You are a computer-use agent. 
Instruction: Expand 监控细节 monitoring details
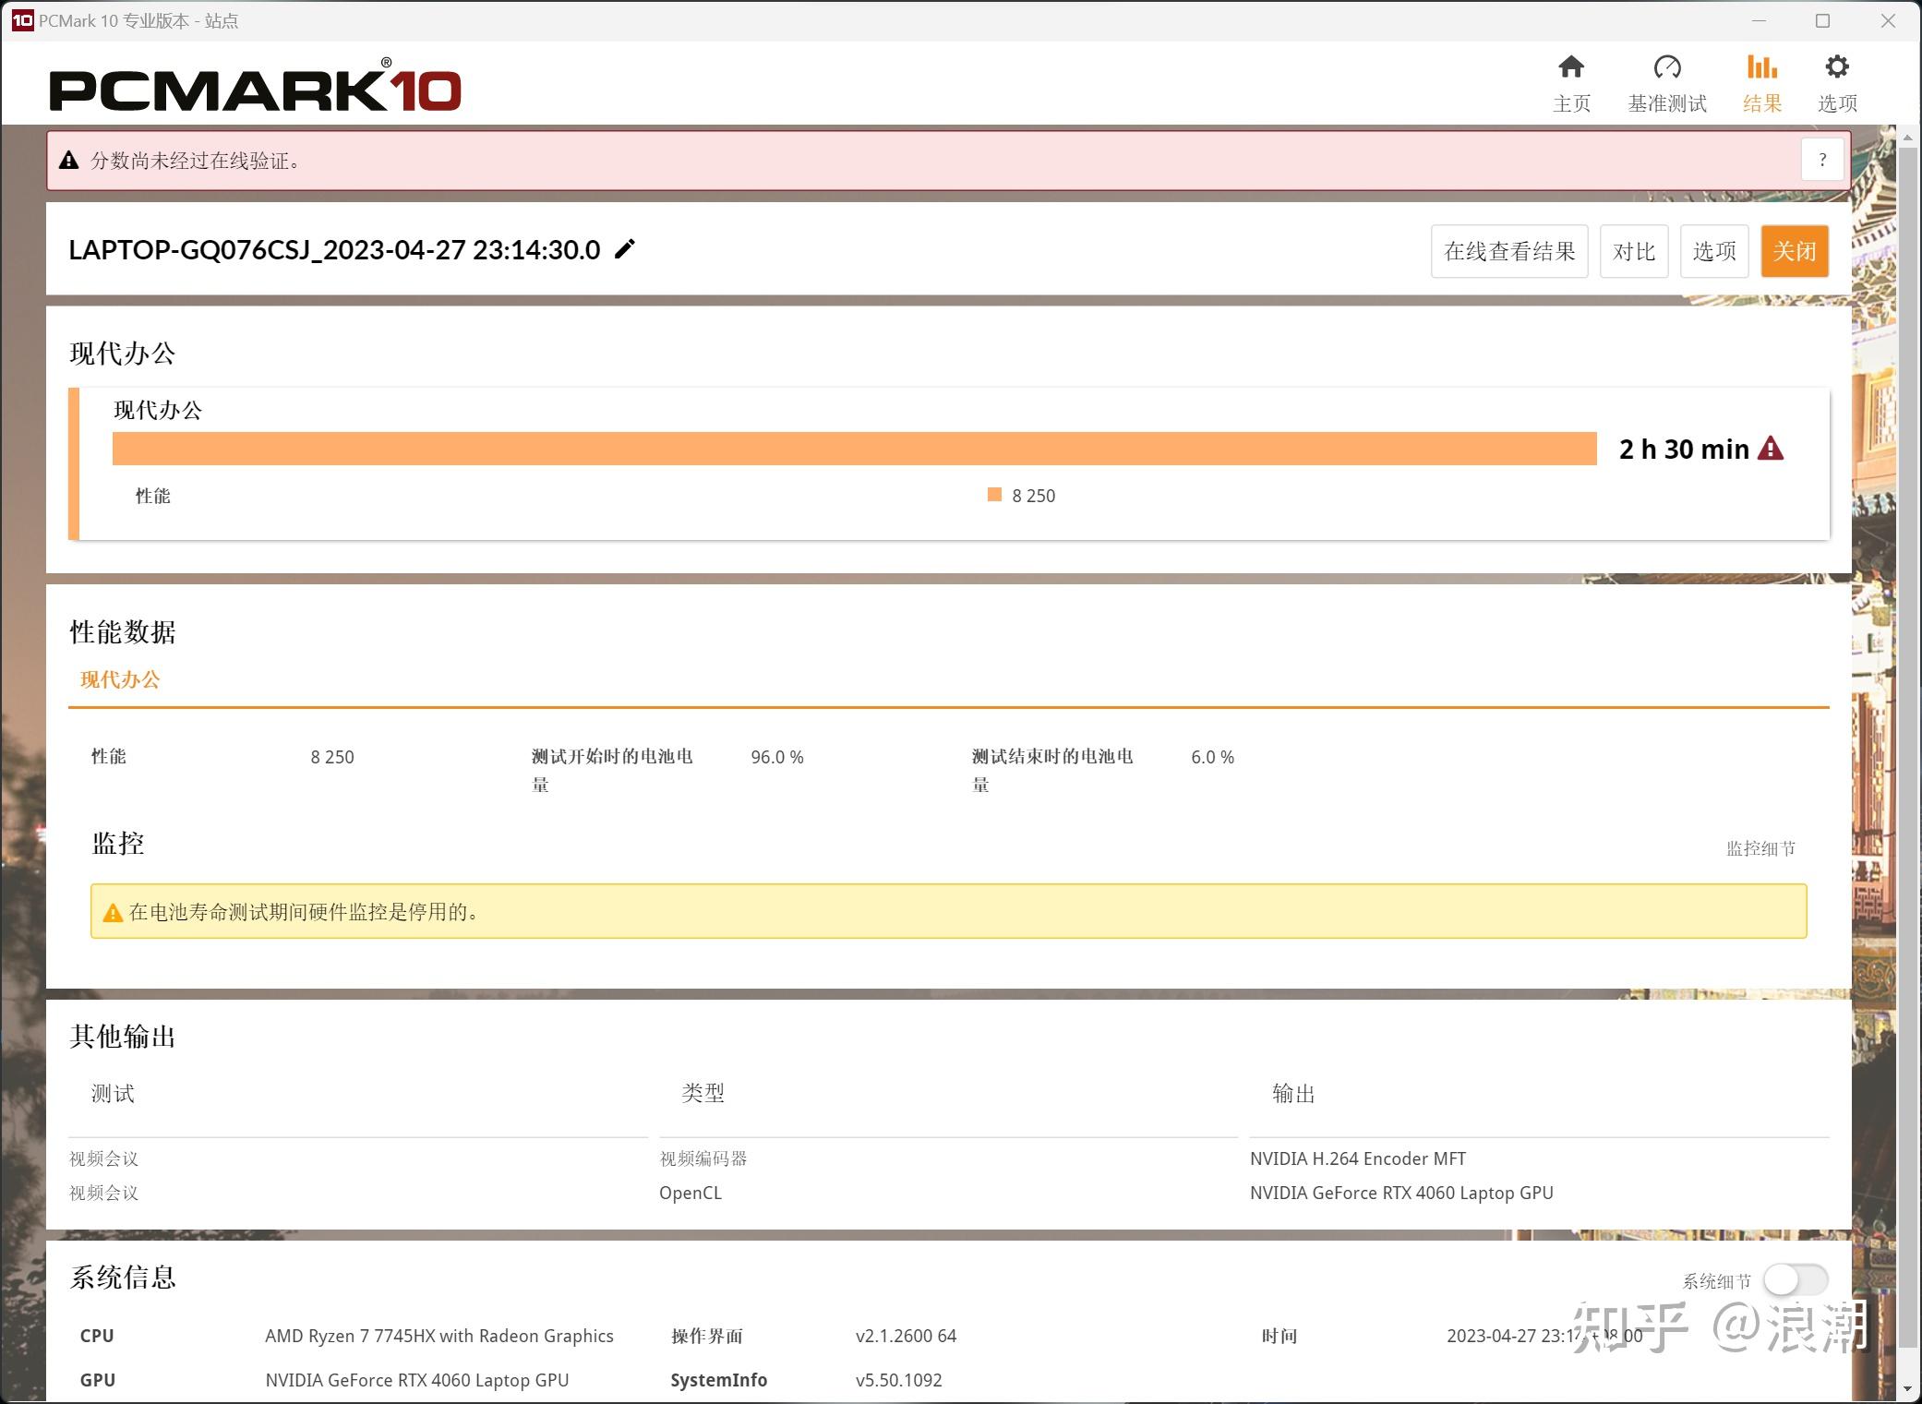point(1760,848)
